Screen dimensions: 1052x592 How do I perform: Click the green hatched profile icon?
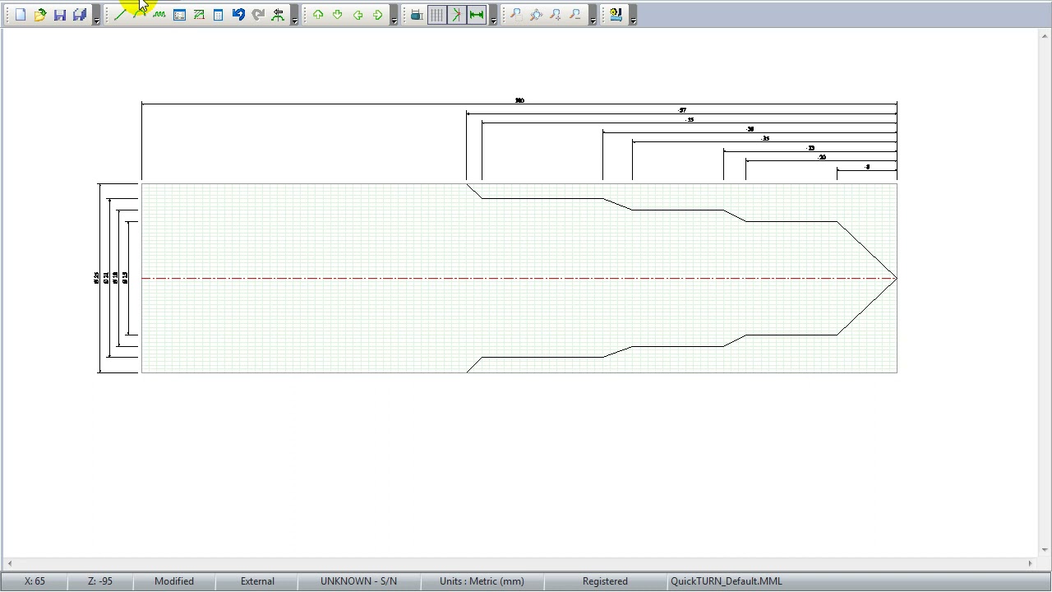point(199,15)
